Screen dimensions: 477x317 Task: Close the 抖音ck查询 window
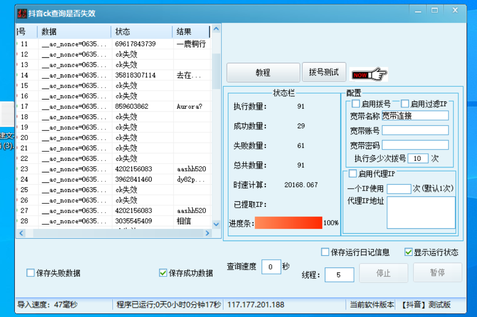coord(455,10)
